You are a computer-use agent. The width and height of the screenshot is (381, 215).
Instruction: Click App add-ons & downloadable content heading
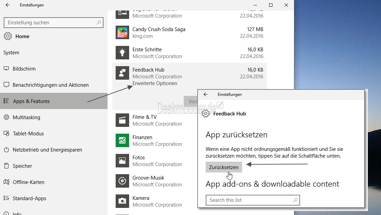(x=272, y=184)
